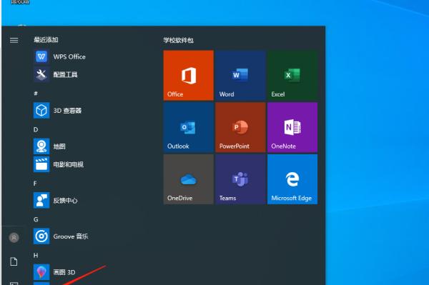Open the OneDrive tile
This screenshot has width=429, height=285.
(x=188, y=179)
